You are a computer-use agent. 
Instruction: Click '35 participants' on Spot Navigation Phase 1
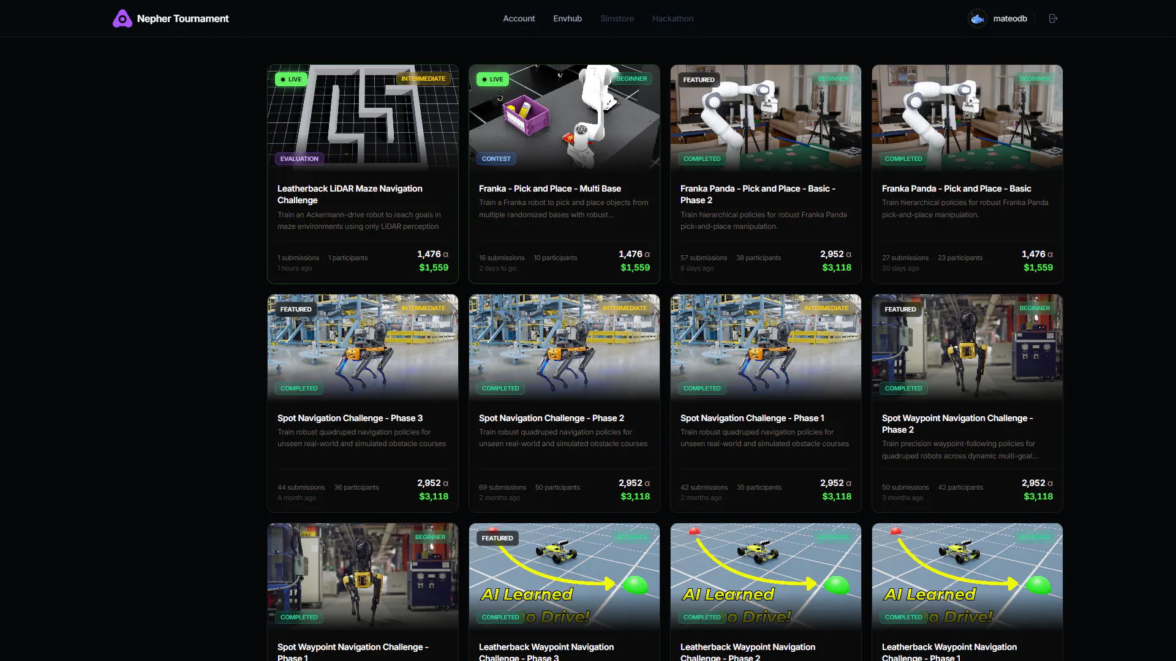(x=759, y=487)
